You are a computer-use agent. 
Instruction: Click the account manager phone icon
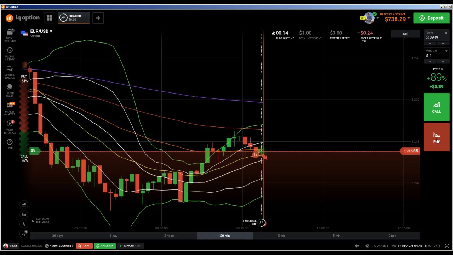pos(47,246)
